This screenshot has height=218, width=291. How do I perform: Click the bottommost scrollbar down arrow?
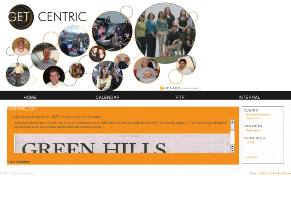[x=232, y=150]
